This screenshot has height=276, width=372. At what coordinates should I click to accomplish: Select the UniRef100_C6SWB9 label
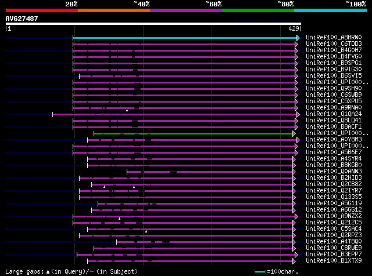pos(334,95)
